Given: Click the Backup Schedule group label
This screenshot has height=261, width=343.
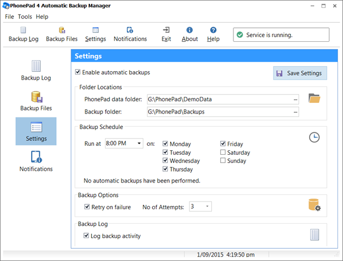Looking at the screenshot, I should pos(101,127).
